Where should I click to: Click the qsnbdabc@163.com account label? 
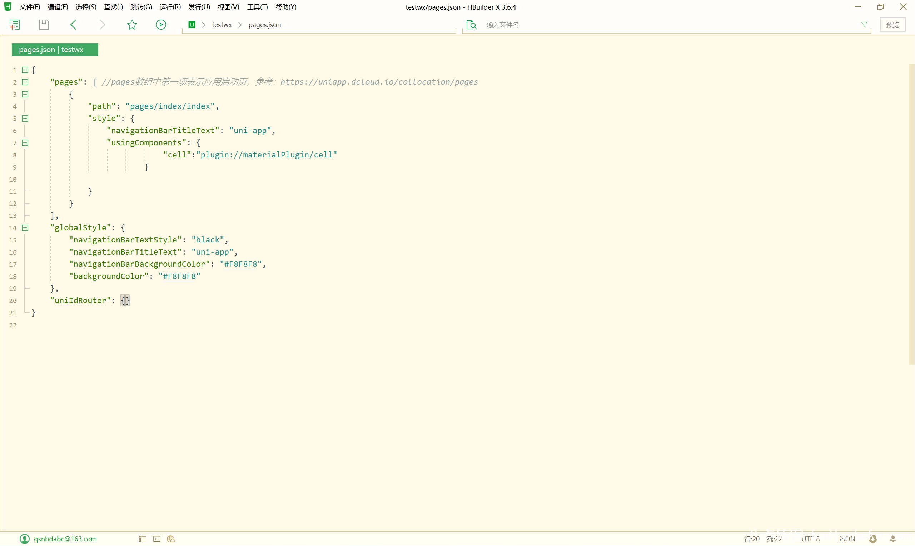pos(65,539)
